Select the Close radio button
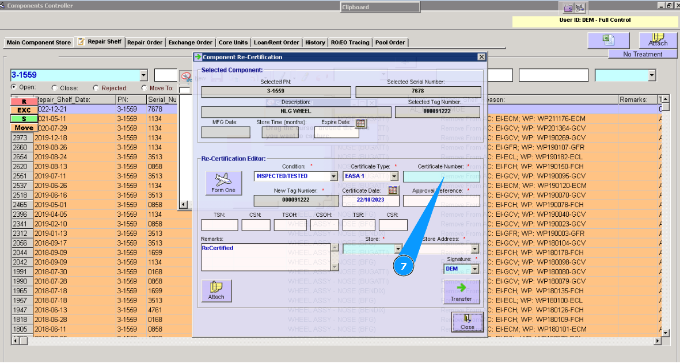 (x=54, y=87)
